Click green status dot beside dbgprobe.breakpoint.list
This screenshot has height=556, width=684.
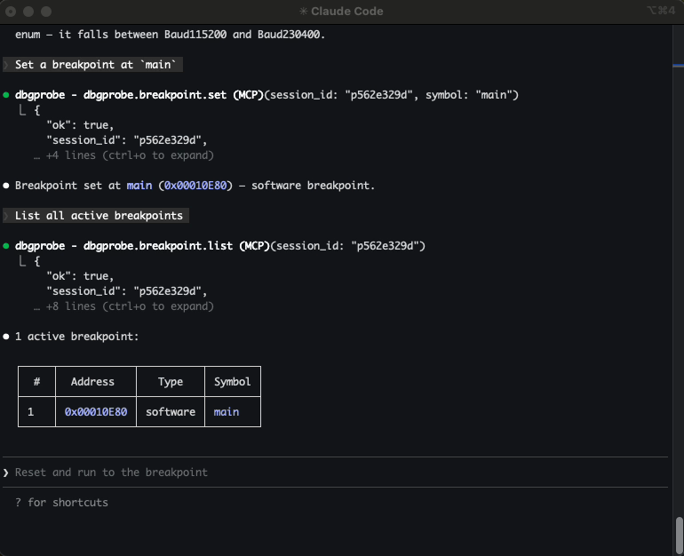(6, 246)
